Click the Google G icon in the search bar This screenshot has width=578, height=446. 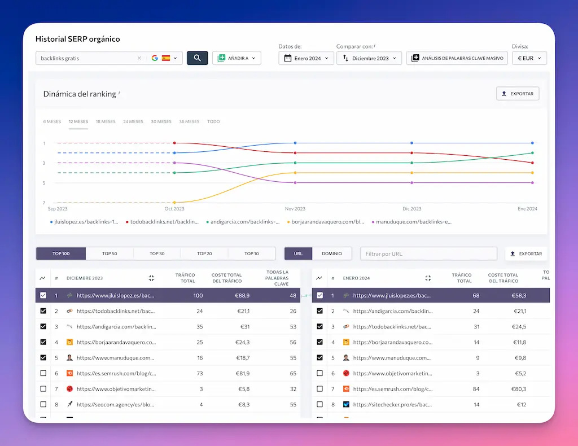(155, 58)
